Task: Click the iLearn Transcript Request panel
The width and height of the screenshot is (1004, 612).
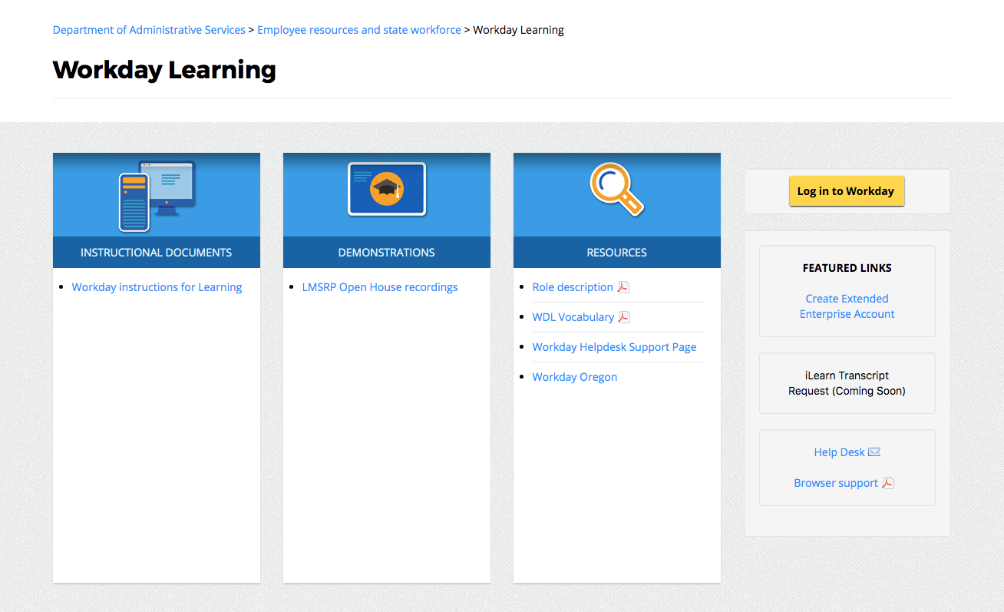Action: pos(847,382)
